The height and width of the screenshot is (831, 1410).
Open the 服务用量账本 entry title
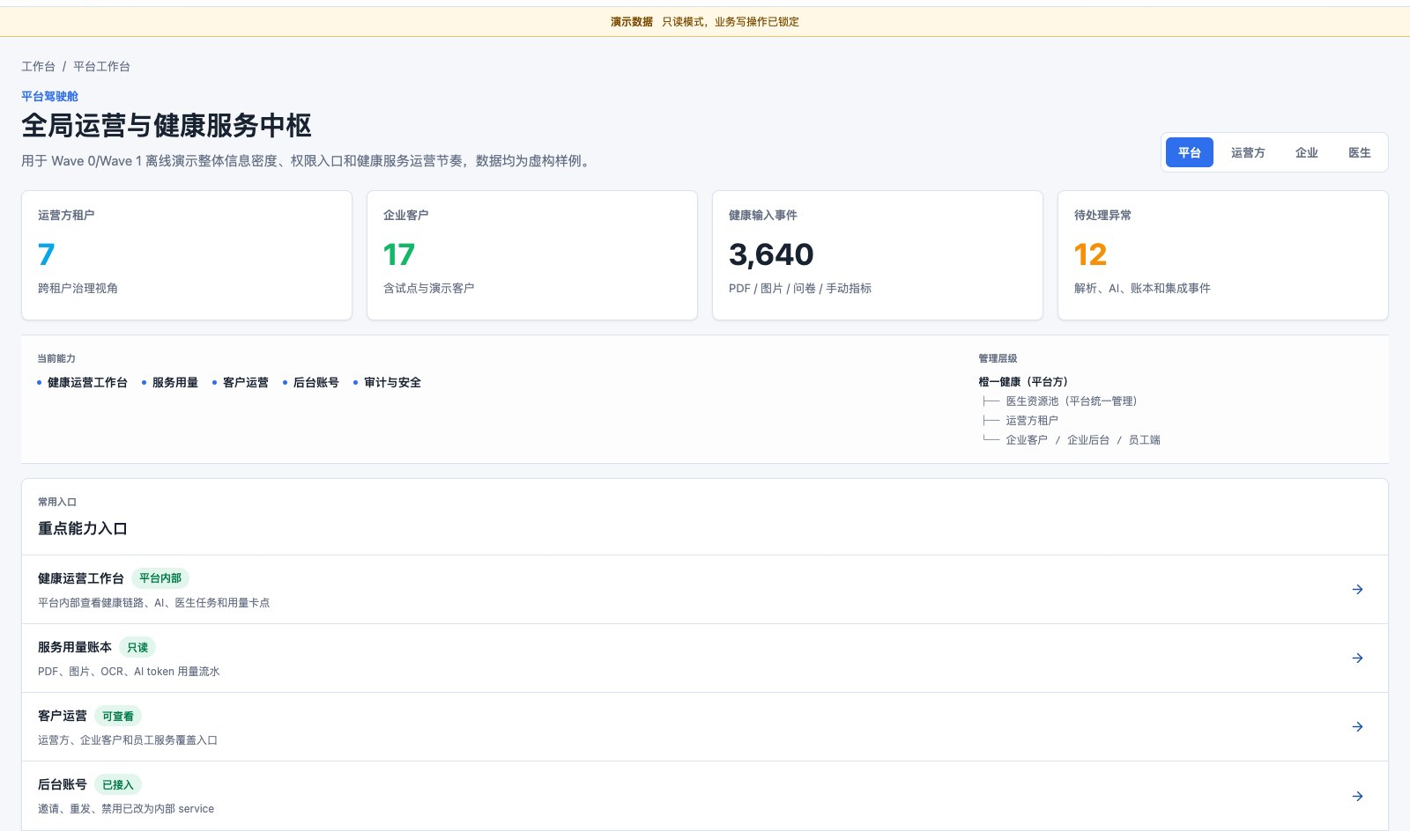[x=75, y=647]
